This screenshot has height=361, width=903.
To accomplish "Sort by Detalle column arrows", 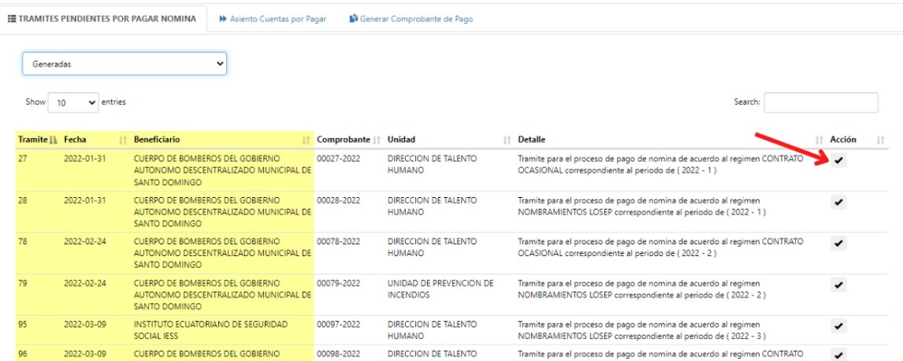I will 819,140.
